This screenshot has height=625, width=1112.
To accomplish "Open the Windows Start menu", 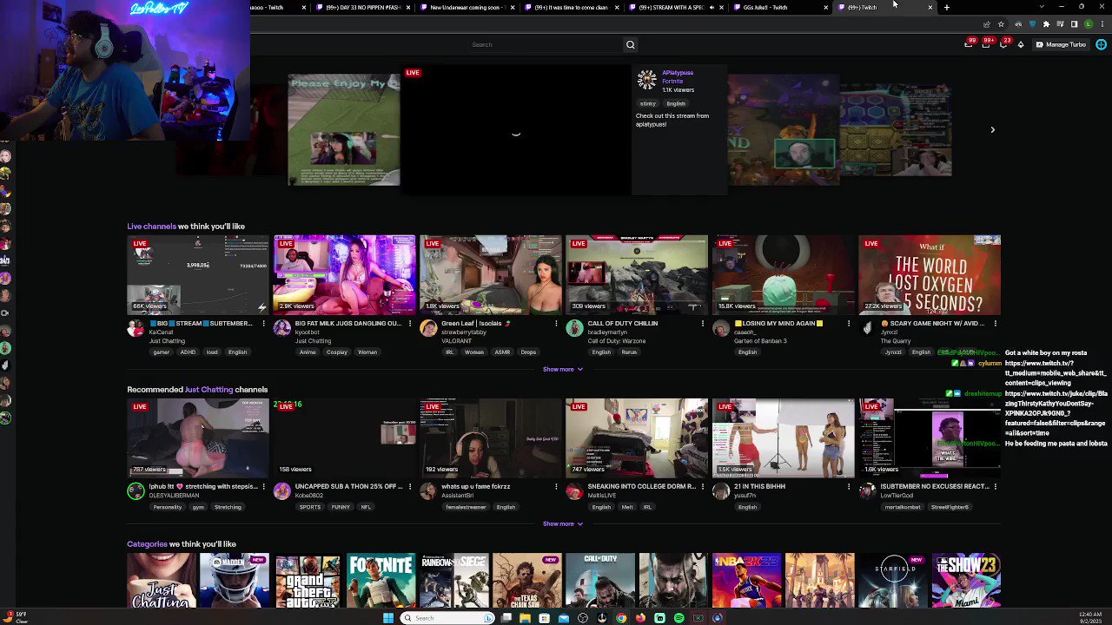I will [388, 618].
